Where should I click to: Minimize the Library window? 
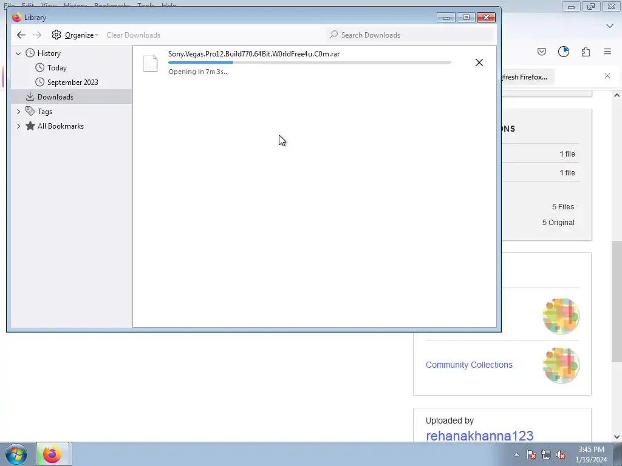[446, 18]
